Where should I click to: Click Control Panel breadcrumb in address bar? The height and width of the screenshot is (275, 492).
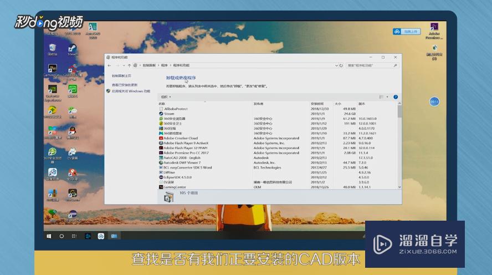(149, 65)
